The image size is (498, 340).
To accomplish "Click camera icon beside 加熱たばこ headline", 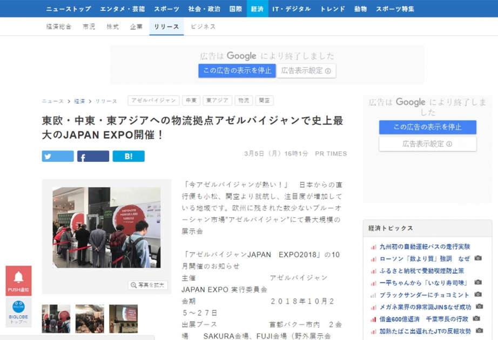I will tap(479, 331).
